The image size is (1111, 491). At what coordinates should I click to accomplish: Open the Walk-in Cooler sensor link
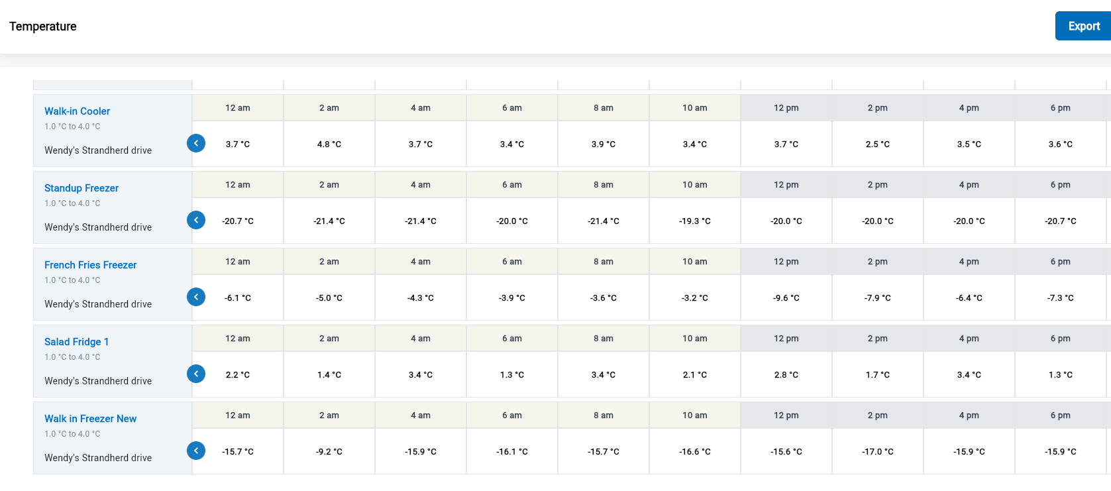pos(77,111)
